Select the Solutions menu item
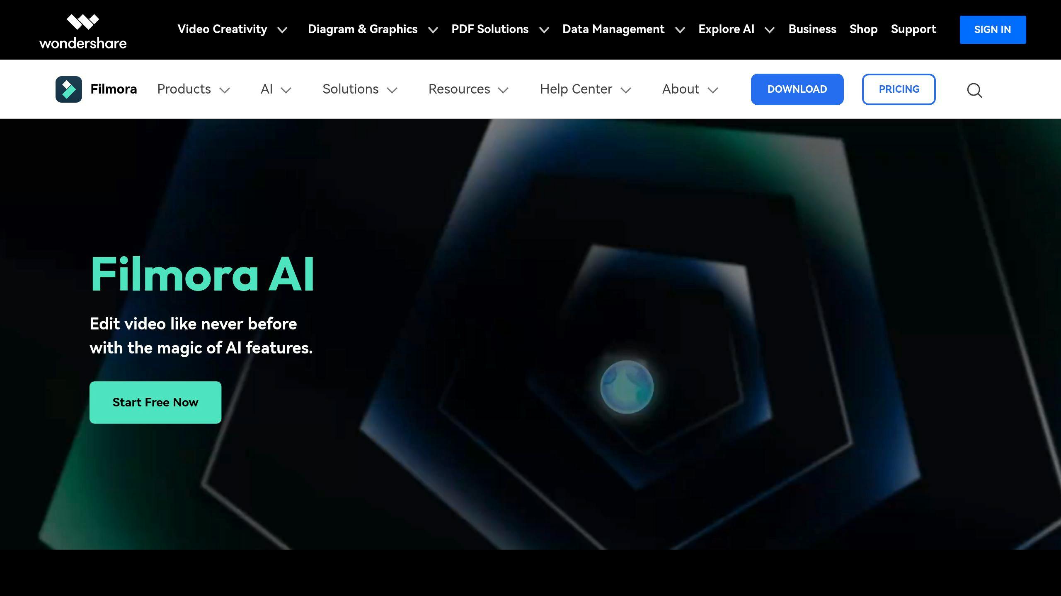 tap(351, 89)
